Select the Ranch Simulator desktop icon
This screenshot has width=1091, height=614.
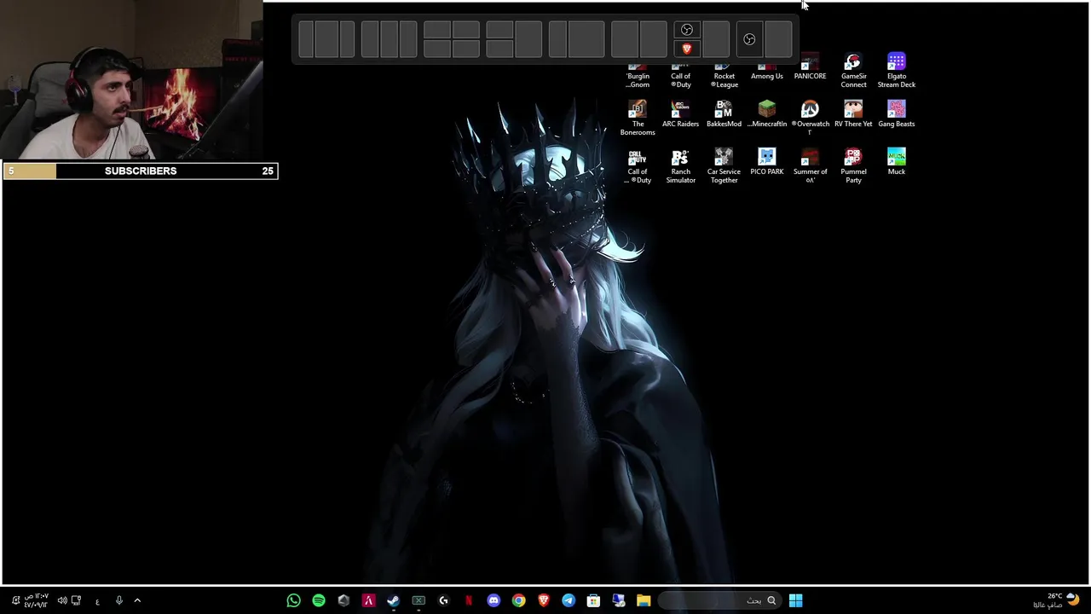click(x=680, y=166)
